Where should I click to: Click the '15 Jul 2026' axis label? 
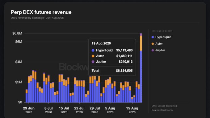click(64, 110)
